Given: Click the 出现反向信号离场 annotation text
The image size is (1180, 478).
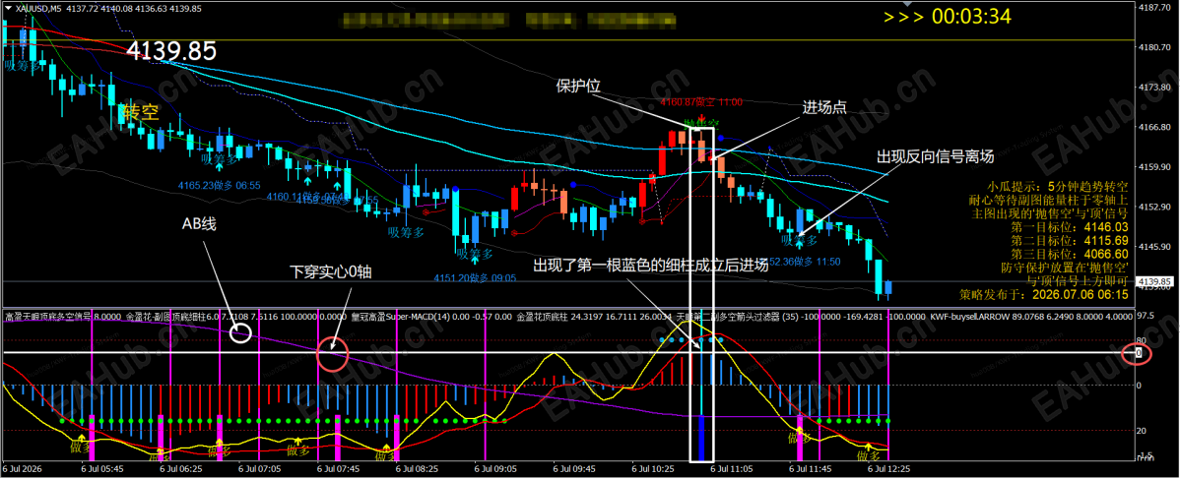Looking at the screenshot, I should [x=936, y=157].
